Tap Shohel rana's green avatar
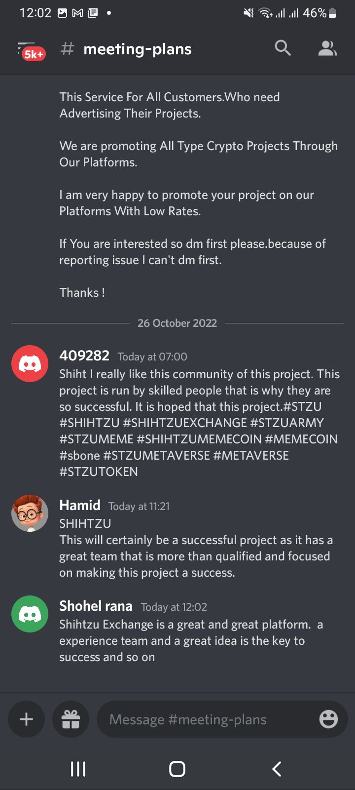The image size is (355, 790). coord(30,614)
